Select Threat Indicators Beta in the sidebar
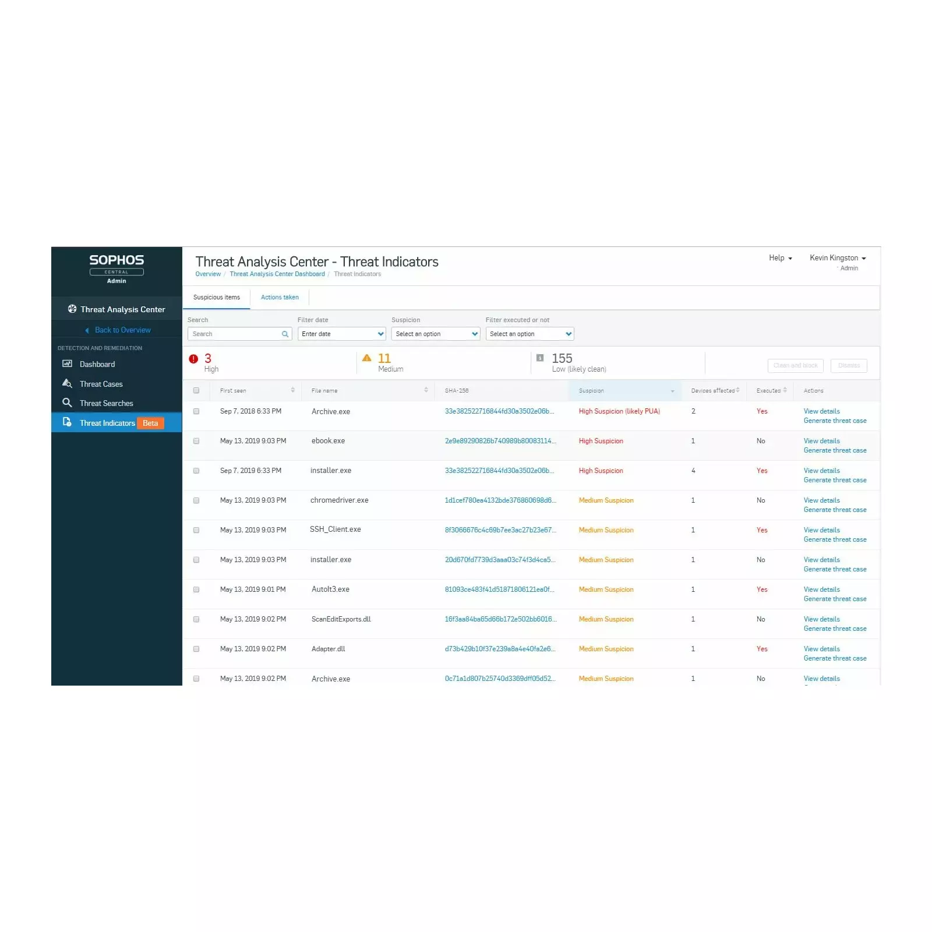The height and width of the screenshot is (932, 932). pos(116,423)
